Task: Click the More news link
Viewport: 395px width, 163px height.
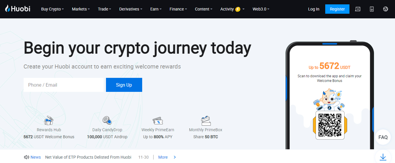Action: click(x=163, y=157)
